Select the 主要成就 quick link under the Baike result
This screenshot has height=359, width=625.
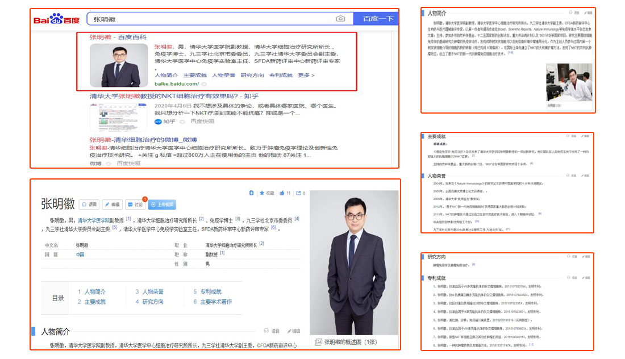point(195,75)
